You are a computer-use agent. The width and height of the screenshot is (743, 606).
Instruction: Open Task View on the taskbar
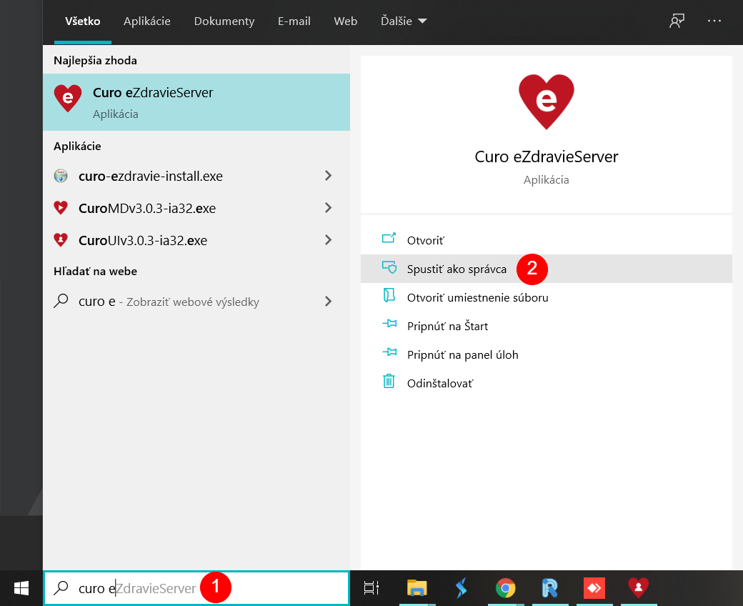coord(371,588)
